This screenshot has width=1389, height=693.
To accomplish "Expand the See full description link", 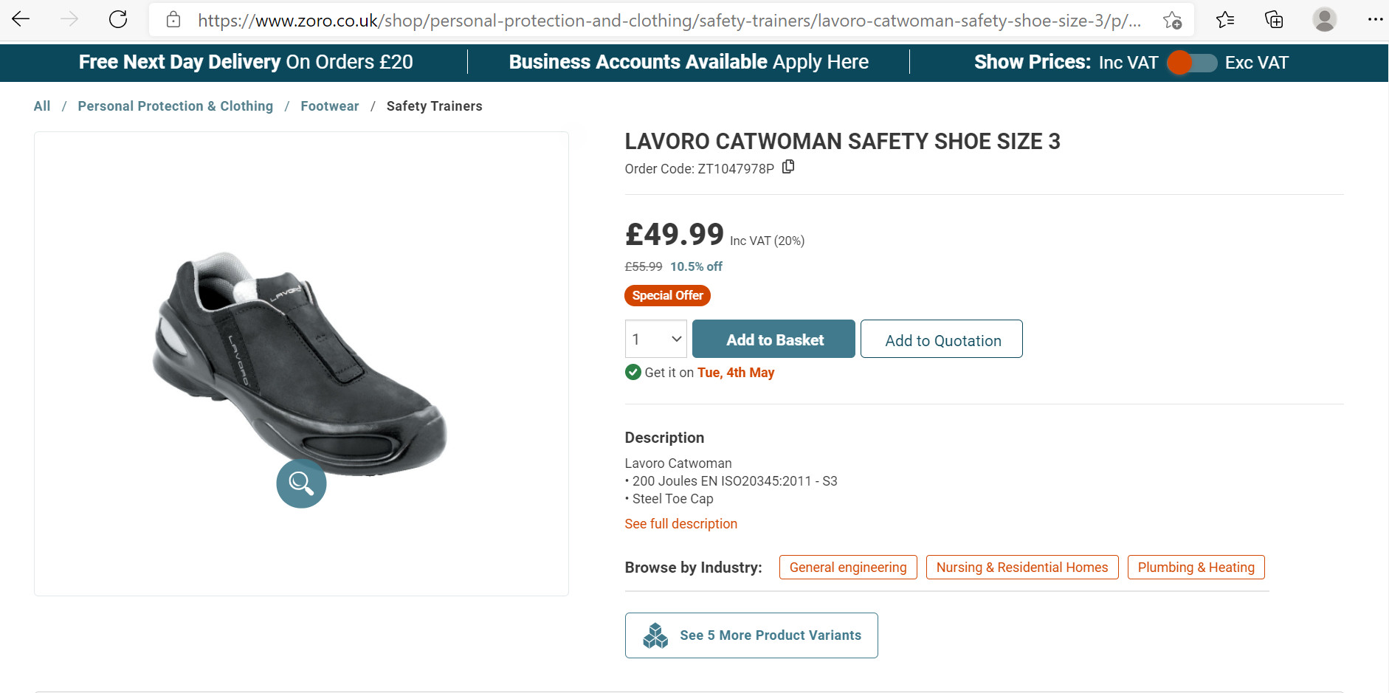I will (x=680, y=524).
